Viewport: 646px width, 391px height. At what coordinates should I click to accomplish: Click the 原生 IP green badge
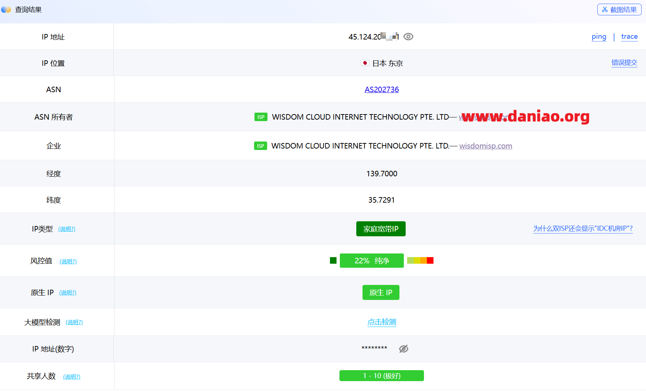(x=381, y=293)
